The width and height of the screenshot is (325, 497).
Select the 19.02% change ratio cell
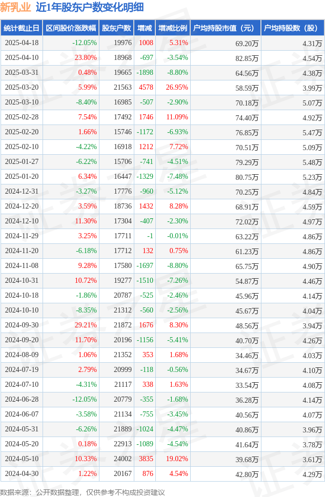177,459
